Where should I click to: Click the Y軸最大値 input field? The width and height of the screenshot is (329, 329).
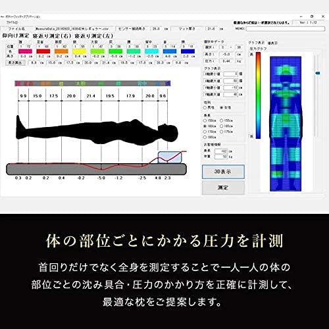tap(231, 95)
